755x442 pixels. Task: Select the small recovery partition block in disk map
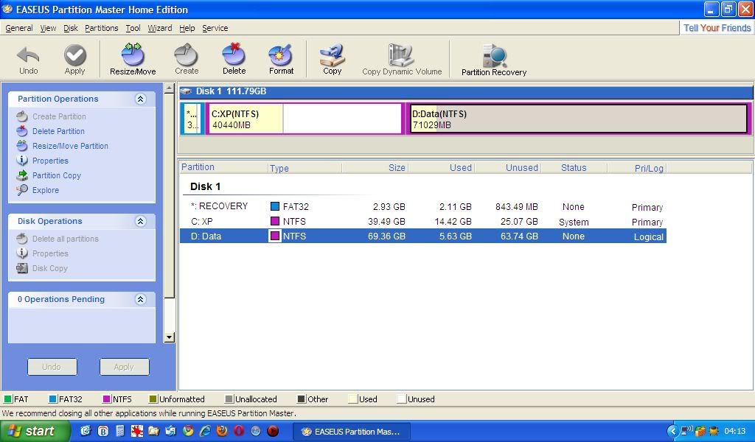193,119
